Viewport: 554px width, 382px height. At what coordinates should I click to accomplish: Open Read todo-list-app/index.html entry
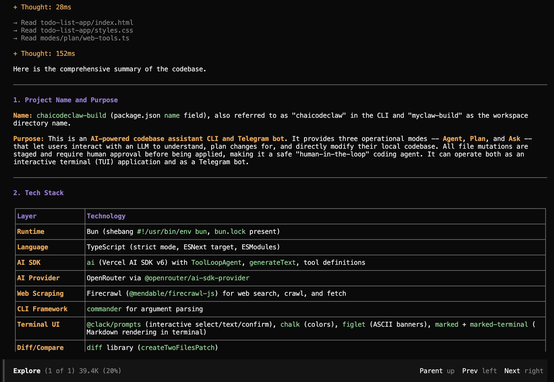pos(73,23)
